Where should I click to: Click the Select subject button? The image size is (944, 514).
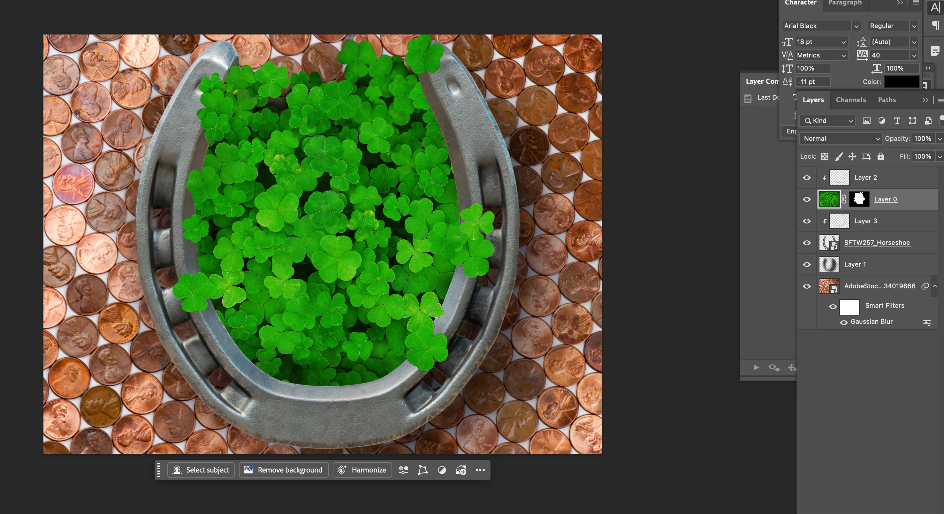tap(201, 470)
